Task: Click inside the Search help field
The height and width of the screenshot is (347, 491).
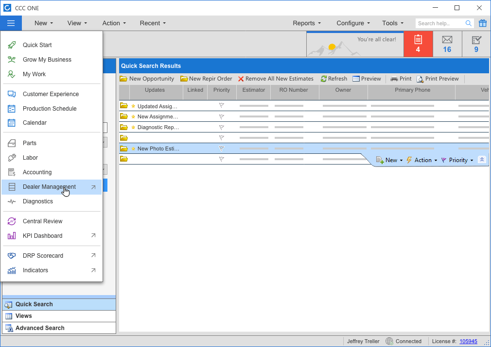Action: 440,23
